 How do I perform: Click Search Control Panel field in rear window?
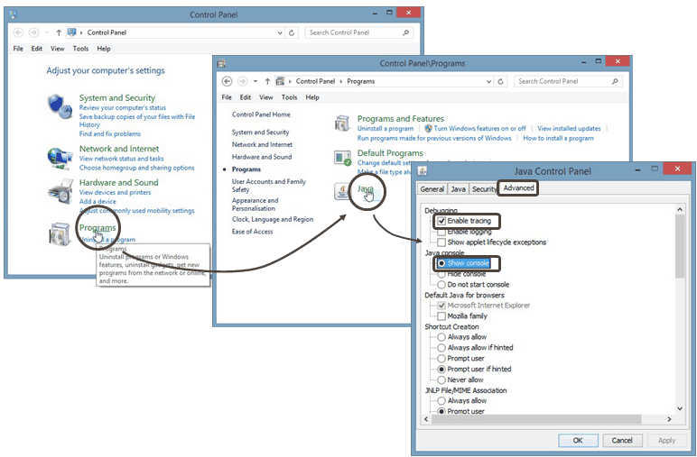point(359,32)
